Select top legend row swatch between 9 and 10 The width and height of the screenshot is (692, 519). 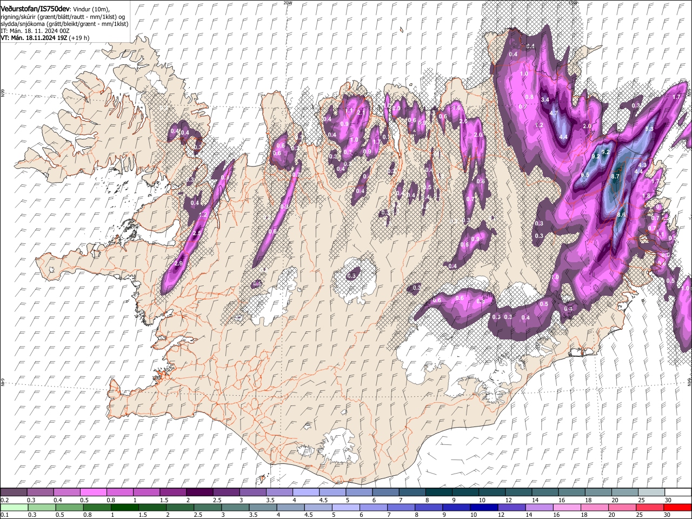pyautogui.click(x=465, y=492)
